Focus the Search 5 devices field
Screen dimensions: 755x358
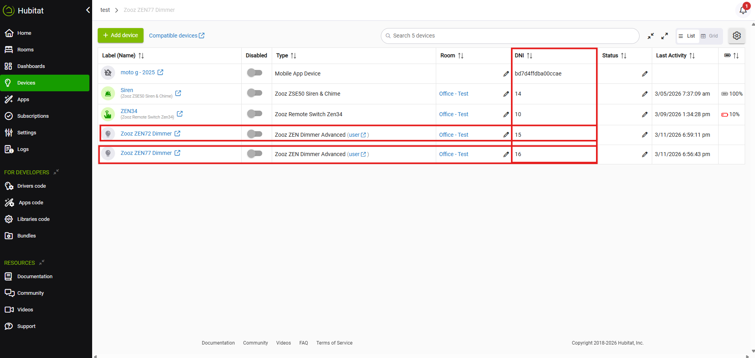point(510,36)
